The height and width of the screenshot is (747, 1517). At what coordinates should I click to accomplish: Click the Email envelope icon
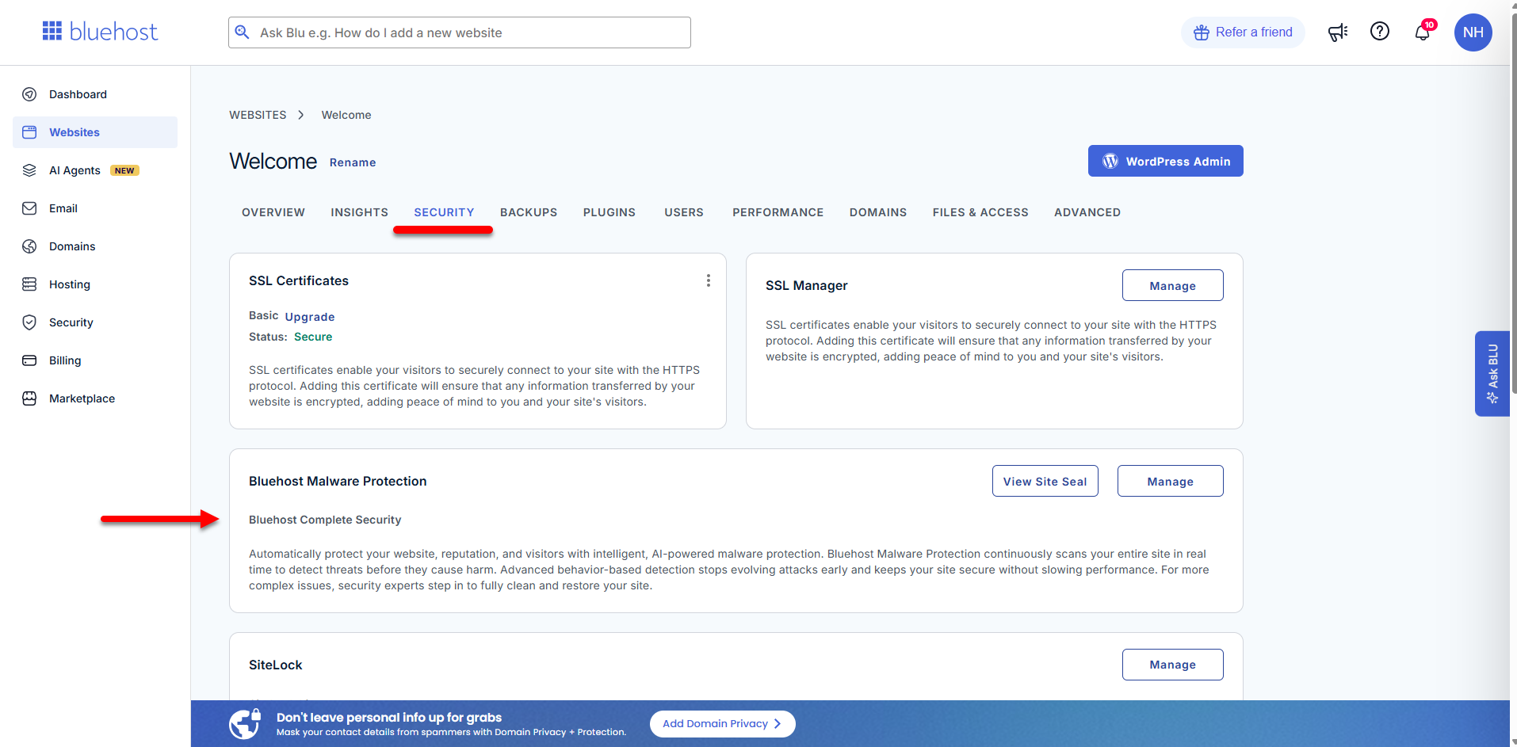pos(29,208)
